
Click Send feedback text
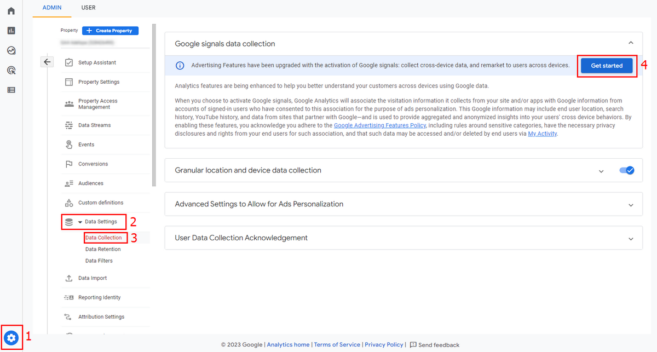coord(439,345)
